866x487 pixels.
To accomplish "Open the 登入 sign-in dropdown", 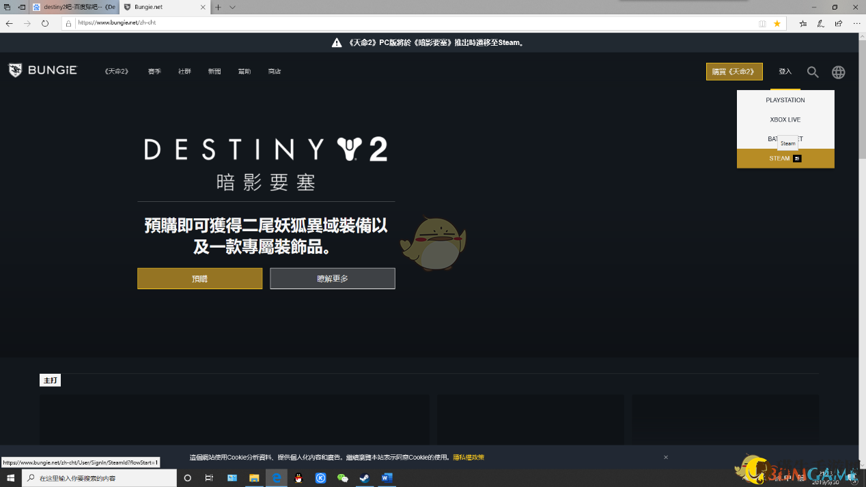I will pos(785,72).
